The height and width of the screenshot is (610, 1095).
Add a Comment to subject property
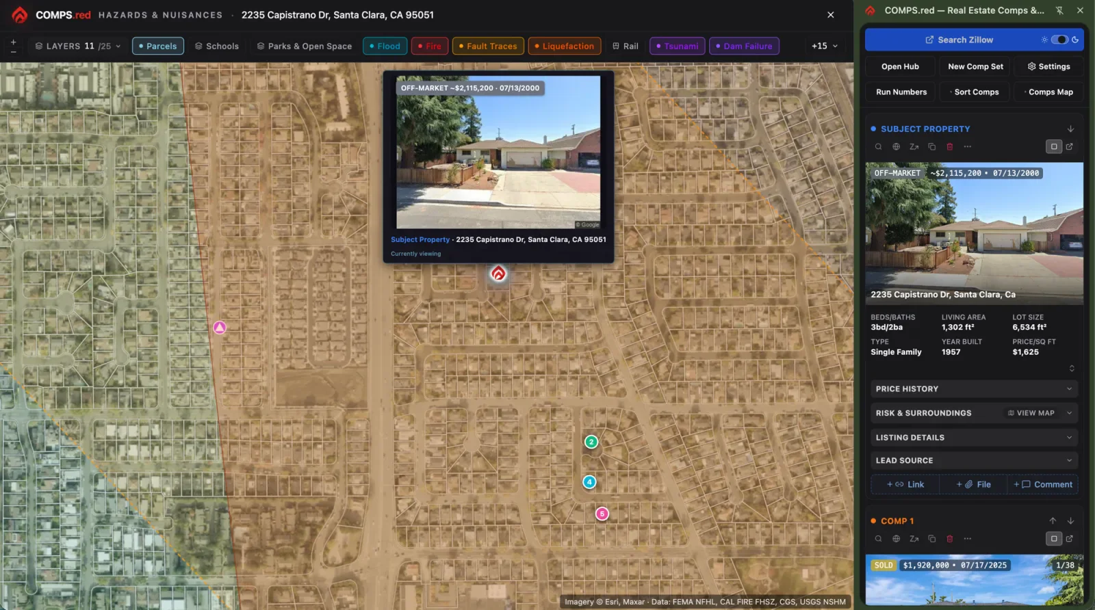point(1042,484)
